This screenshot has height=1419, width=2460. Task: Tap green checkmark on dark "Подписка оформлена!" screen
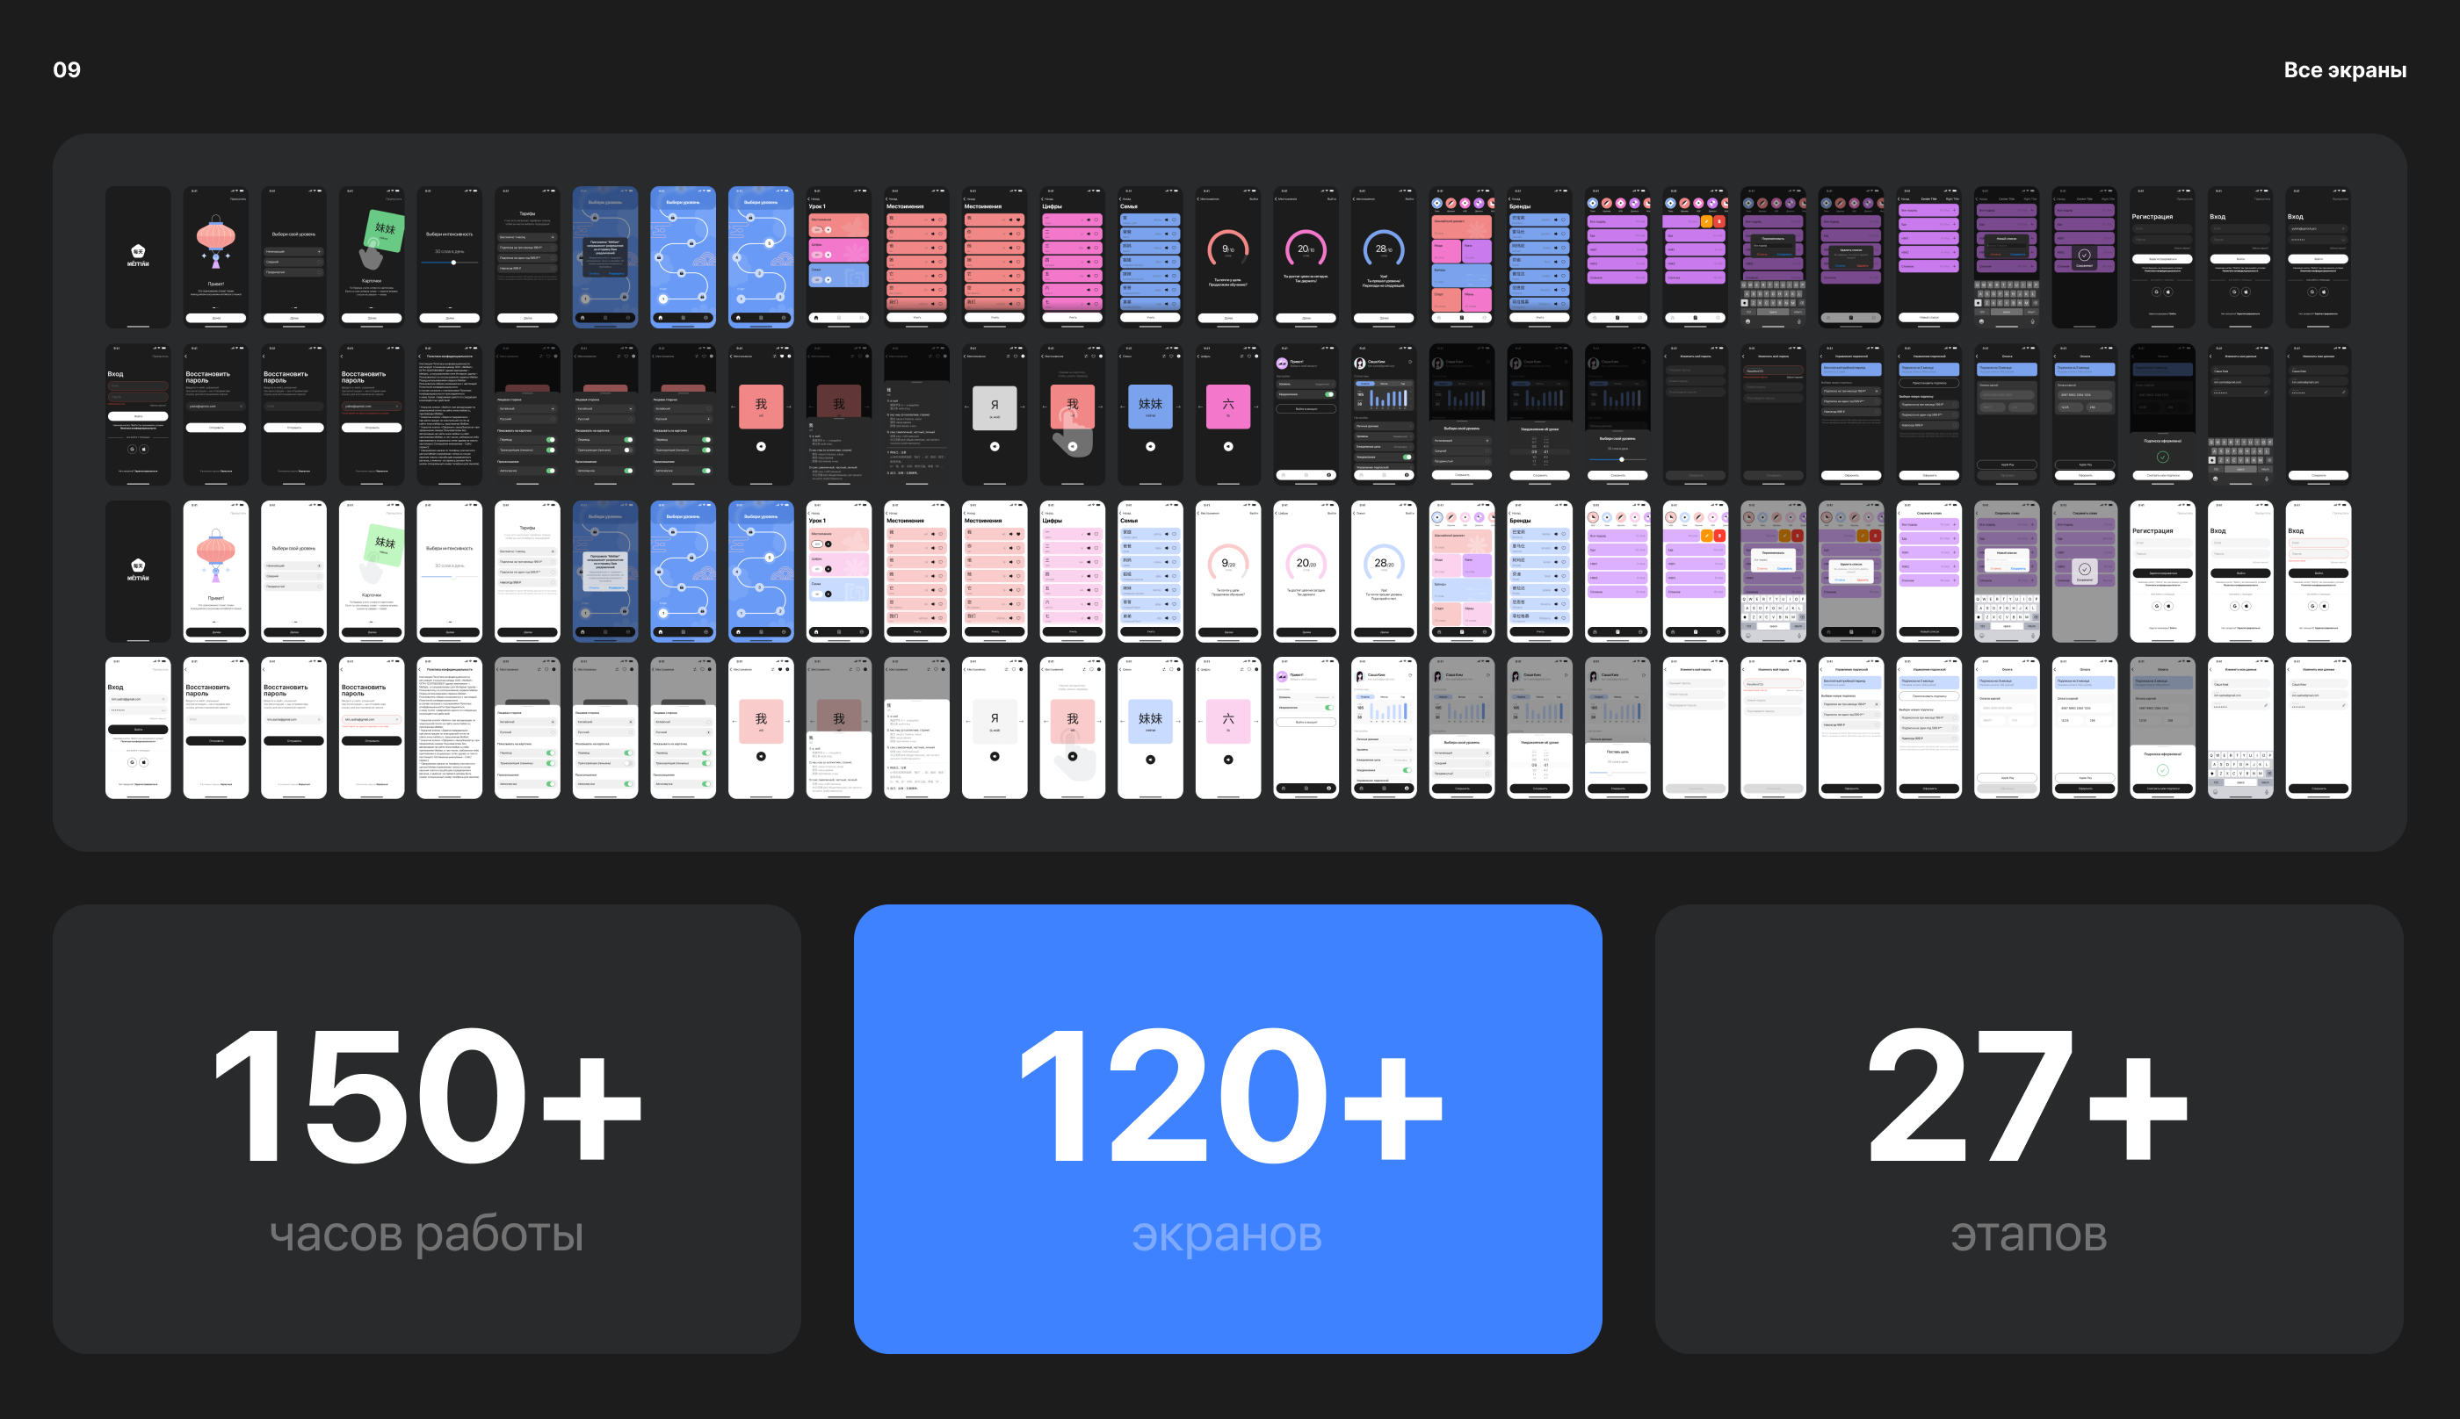click(2164, 458)
